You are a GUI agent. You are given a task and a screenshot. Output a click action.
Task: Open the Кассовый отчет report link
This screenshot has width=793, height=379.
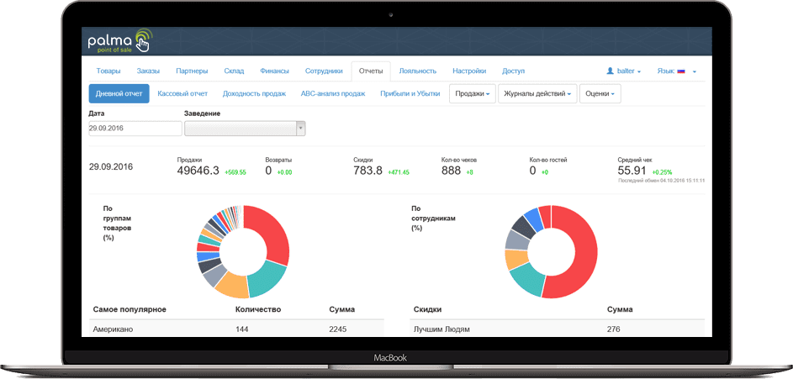click(x=181, y=94)
